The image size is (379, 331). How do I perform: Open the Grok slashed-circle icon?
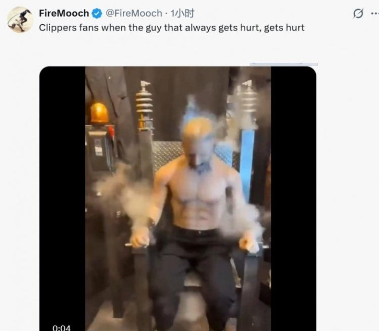[358, 14]
